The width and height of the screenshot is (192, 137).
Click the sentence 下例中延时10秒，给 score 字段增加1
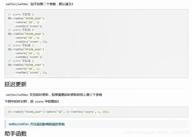(x=32, y=101)
